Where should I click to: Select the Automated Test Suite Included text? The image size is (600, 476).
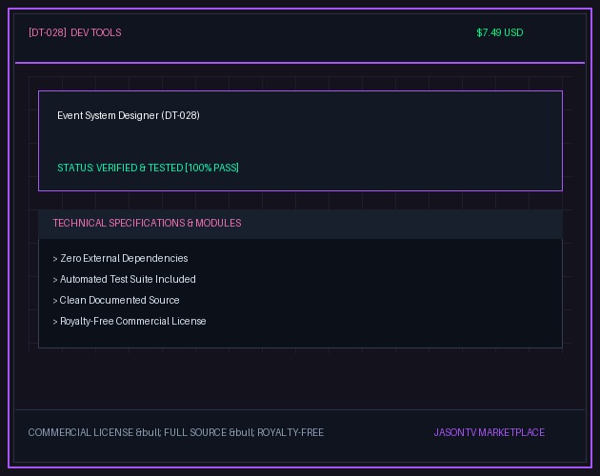click(128, 279)
